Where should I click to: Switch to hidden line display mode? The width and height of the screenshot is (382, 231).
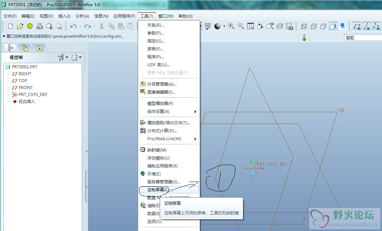point(314,26)
